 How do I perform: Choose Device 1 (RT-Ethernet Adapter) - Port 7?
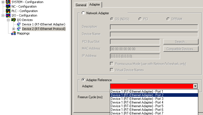click(x=154, y=113)
